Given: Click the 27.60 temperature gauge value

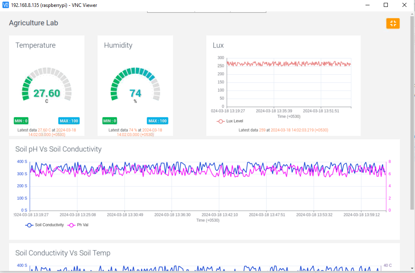Looking at the screenshot, I should [47, 93].
